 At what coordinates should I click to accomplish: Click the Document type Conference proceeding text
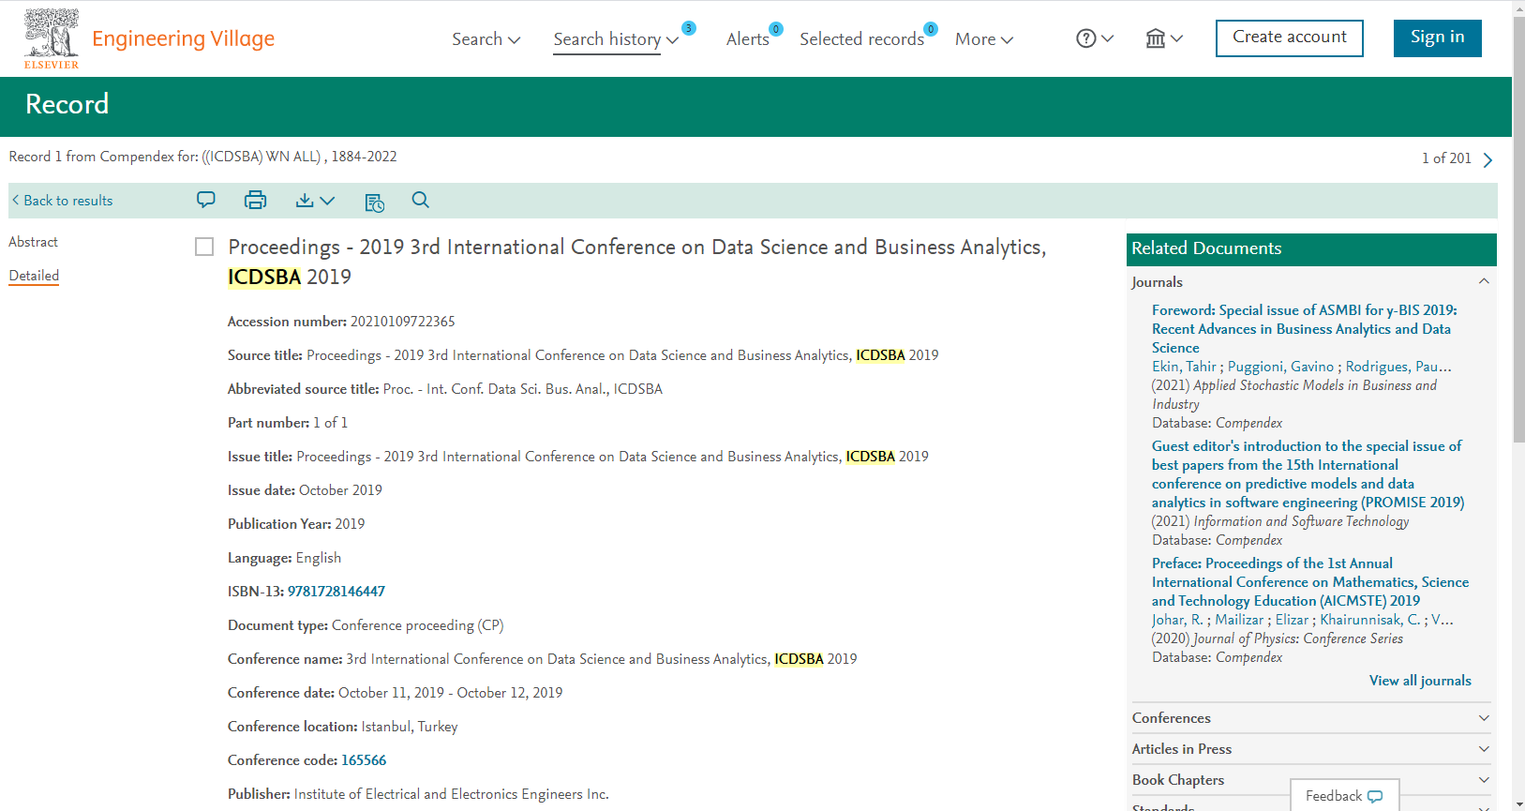(418, 625)
